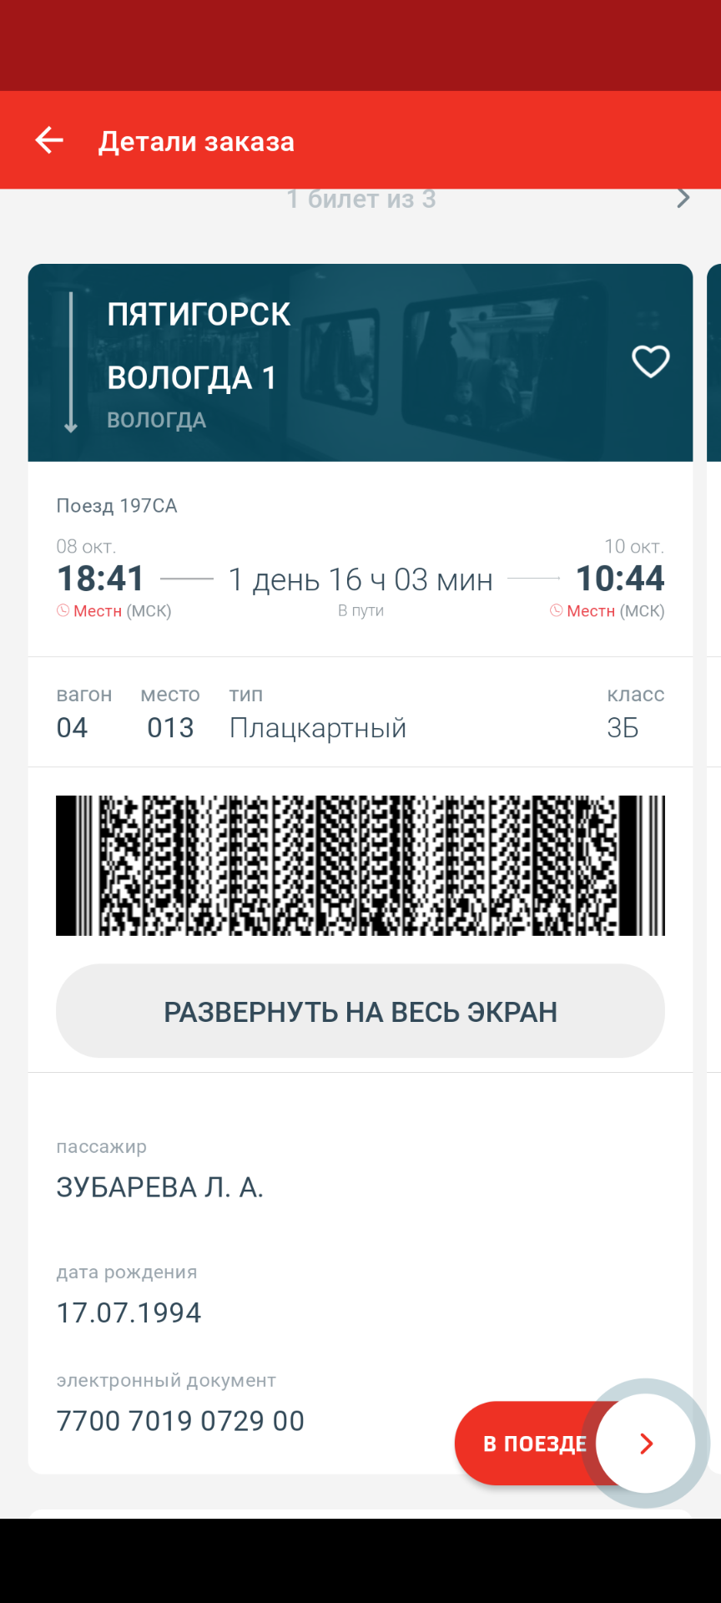Tap passenger name ЗУБАРЕВА Л. А.

pyautogui.click(x=160, y=1187)
